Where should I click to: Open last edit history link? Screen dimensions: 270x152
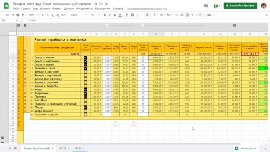[x=146, y=8]
